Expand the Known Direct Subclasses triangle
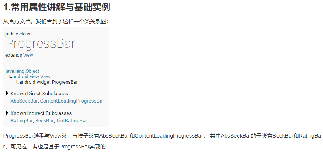 [x=7, y=93]
